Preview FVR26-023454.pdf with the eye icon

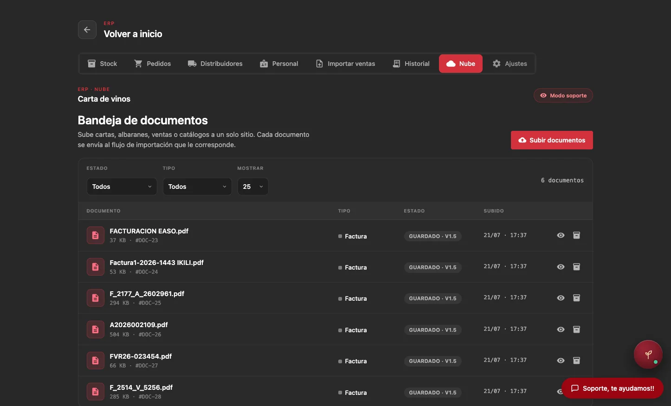point(561,361)
